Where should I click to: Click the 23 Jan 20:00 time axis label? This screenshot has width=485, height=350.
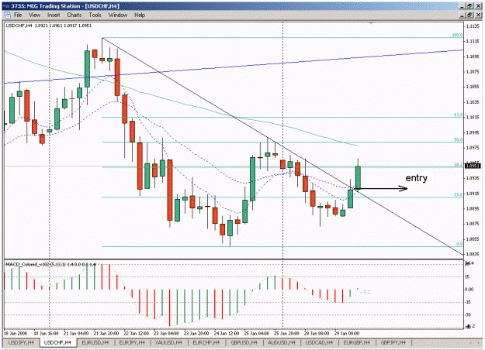pos(196,334)
